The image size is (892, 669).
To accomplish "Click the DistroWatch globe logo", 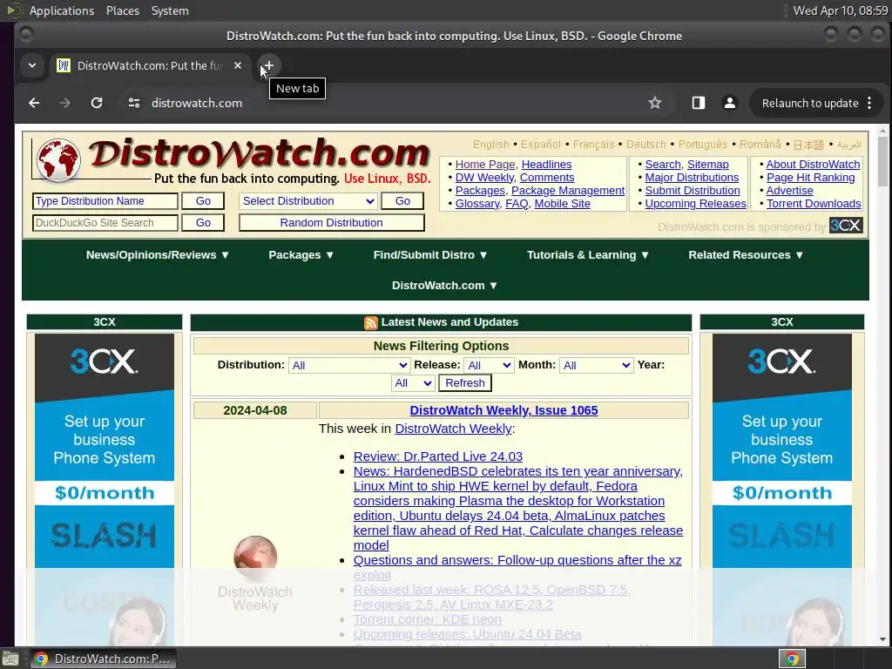I will (57, 160).
